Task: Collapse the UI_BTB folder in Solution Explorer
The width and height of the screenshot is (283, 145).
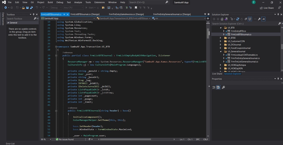Action: 221,28
